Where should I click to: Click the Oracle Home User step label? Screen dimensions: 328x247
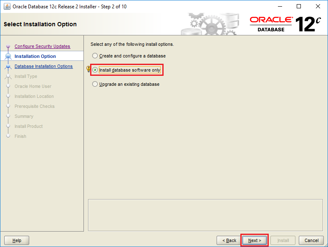(x=33, y=87)
